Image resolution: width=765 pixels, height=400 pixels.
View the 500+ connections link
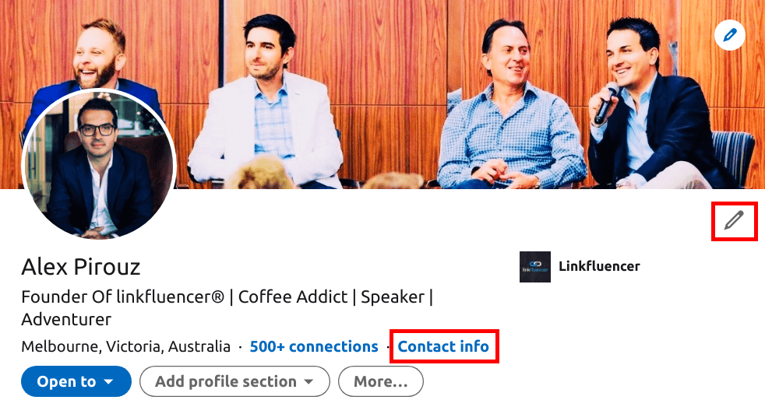click(314, 346)
